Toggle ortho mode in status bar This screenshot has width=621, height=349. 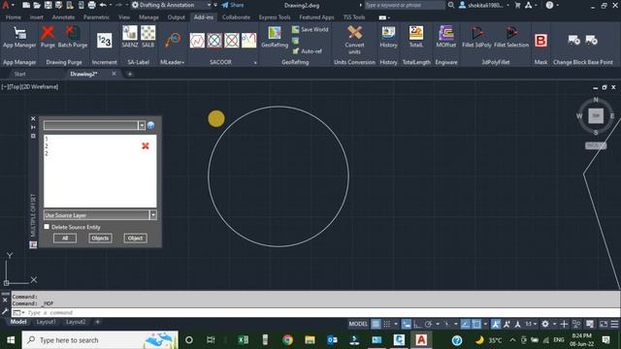[x=417, y=324]
